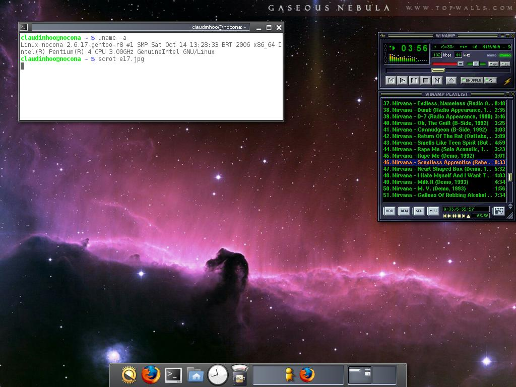516x387 pixels.
Task: Toggle Shuffle in Winamp
Action: coord(472,80)
